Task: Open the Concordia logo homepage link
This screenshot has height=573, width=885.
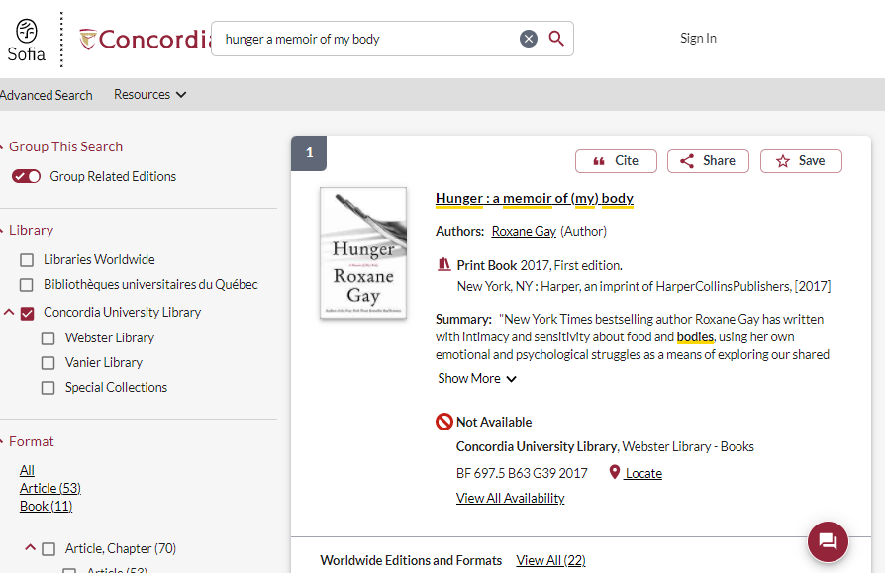Action: pyautogui.click(x=146, y=40)
